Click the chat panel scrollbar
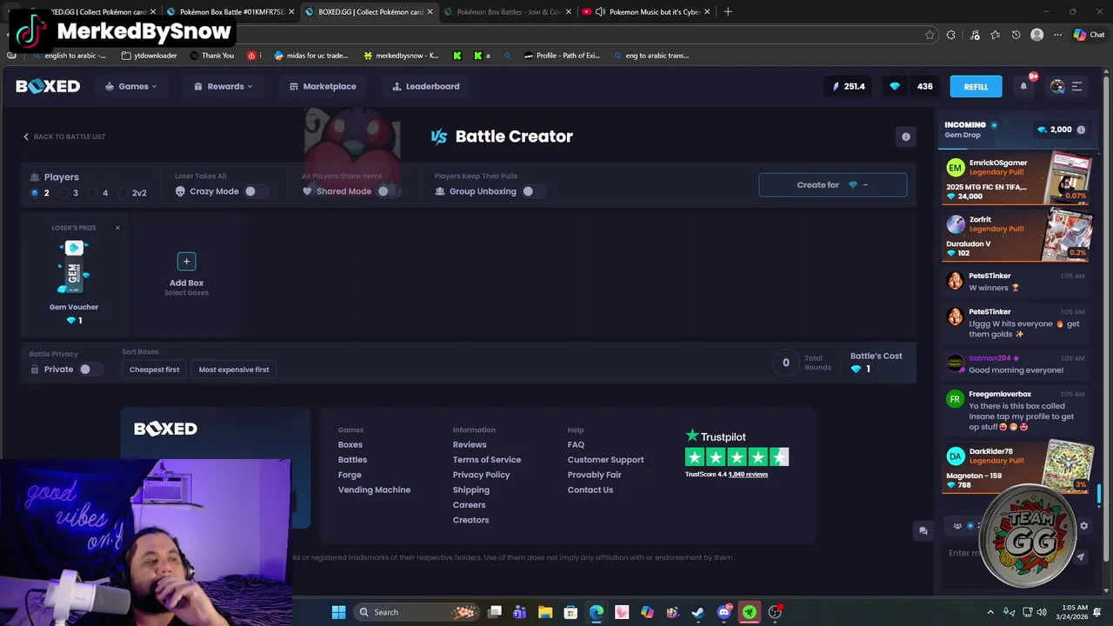This screenshot has height=626, width=1113. 1099,494
